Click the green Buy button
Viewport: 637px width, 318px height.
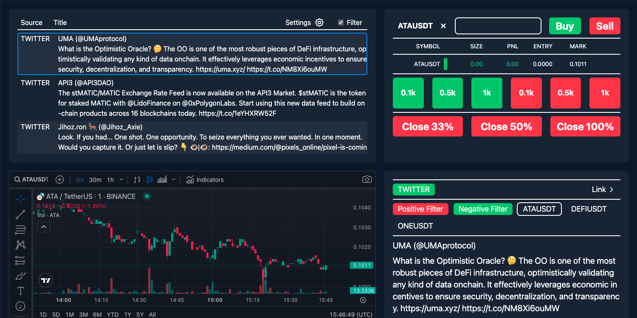[565, 26]
